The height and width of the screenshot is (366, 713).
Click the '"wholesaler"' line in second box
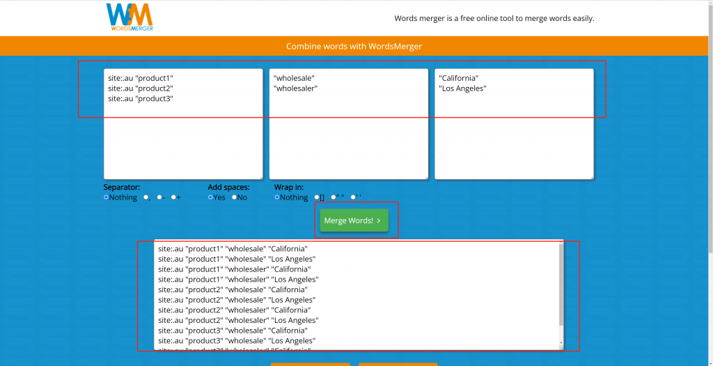[295, 88]
